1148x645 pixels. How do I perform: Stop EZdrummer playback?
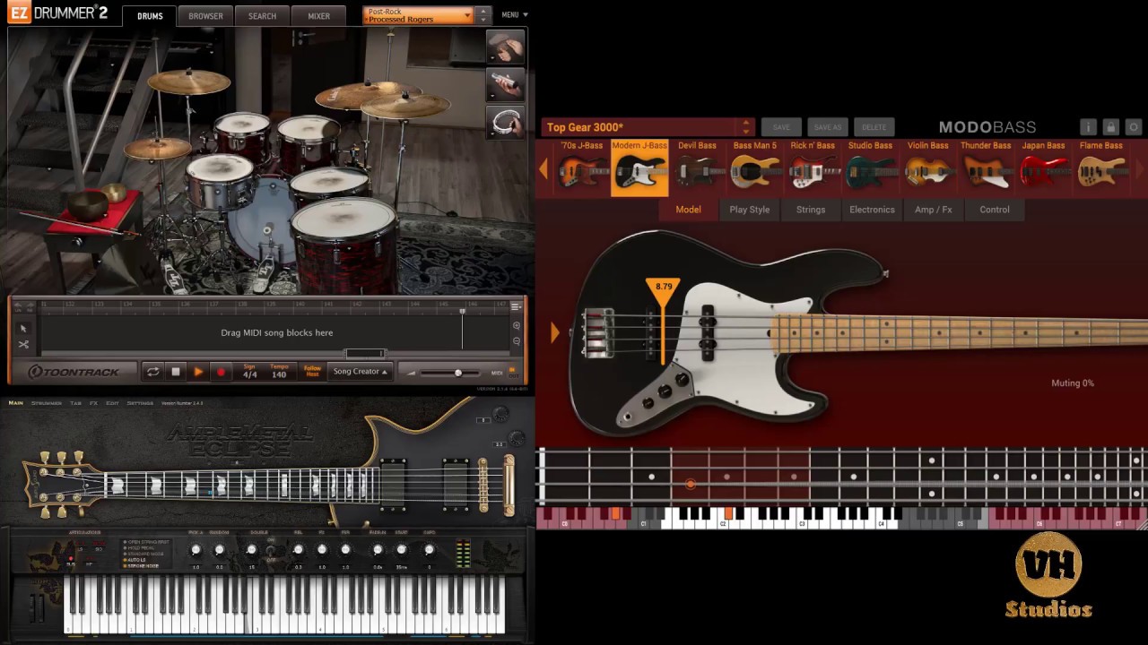pos(176,372)
